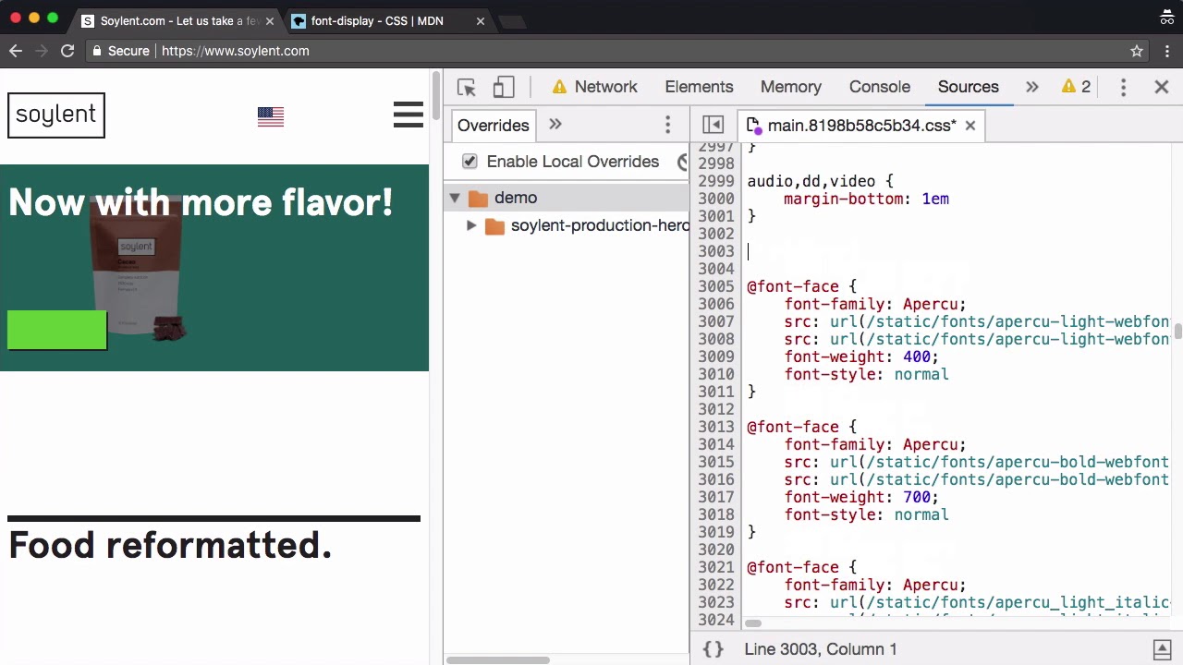Expand the soylent-production-hero folder
Viewport: 1183px width, 665px height.
471,225
